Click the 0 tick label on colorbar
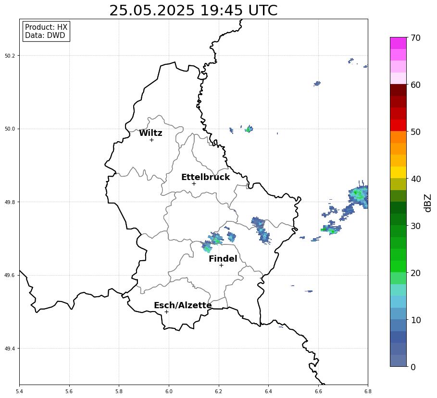Screen dimensions: 437x398 (x=413, y=367)
